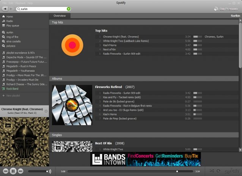Click the scroll down arrow of results

(x=240, y=150)
